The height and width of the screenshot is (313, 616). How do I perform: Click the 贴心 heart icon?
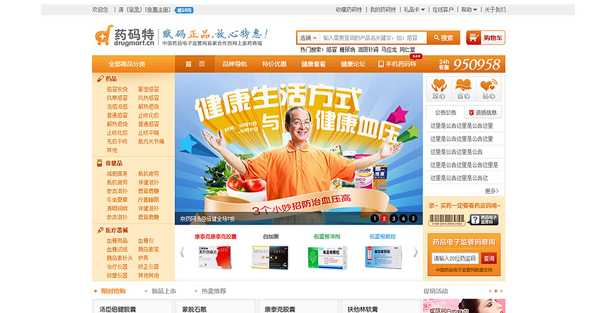[x=489, y=88]
